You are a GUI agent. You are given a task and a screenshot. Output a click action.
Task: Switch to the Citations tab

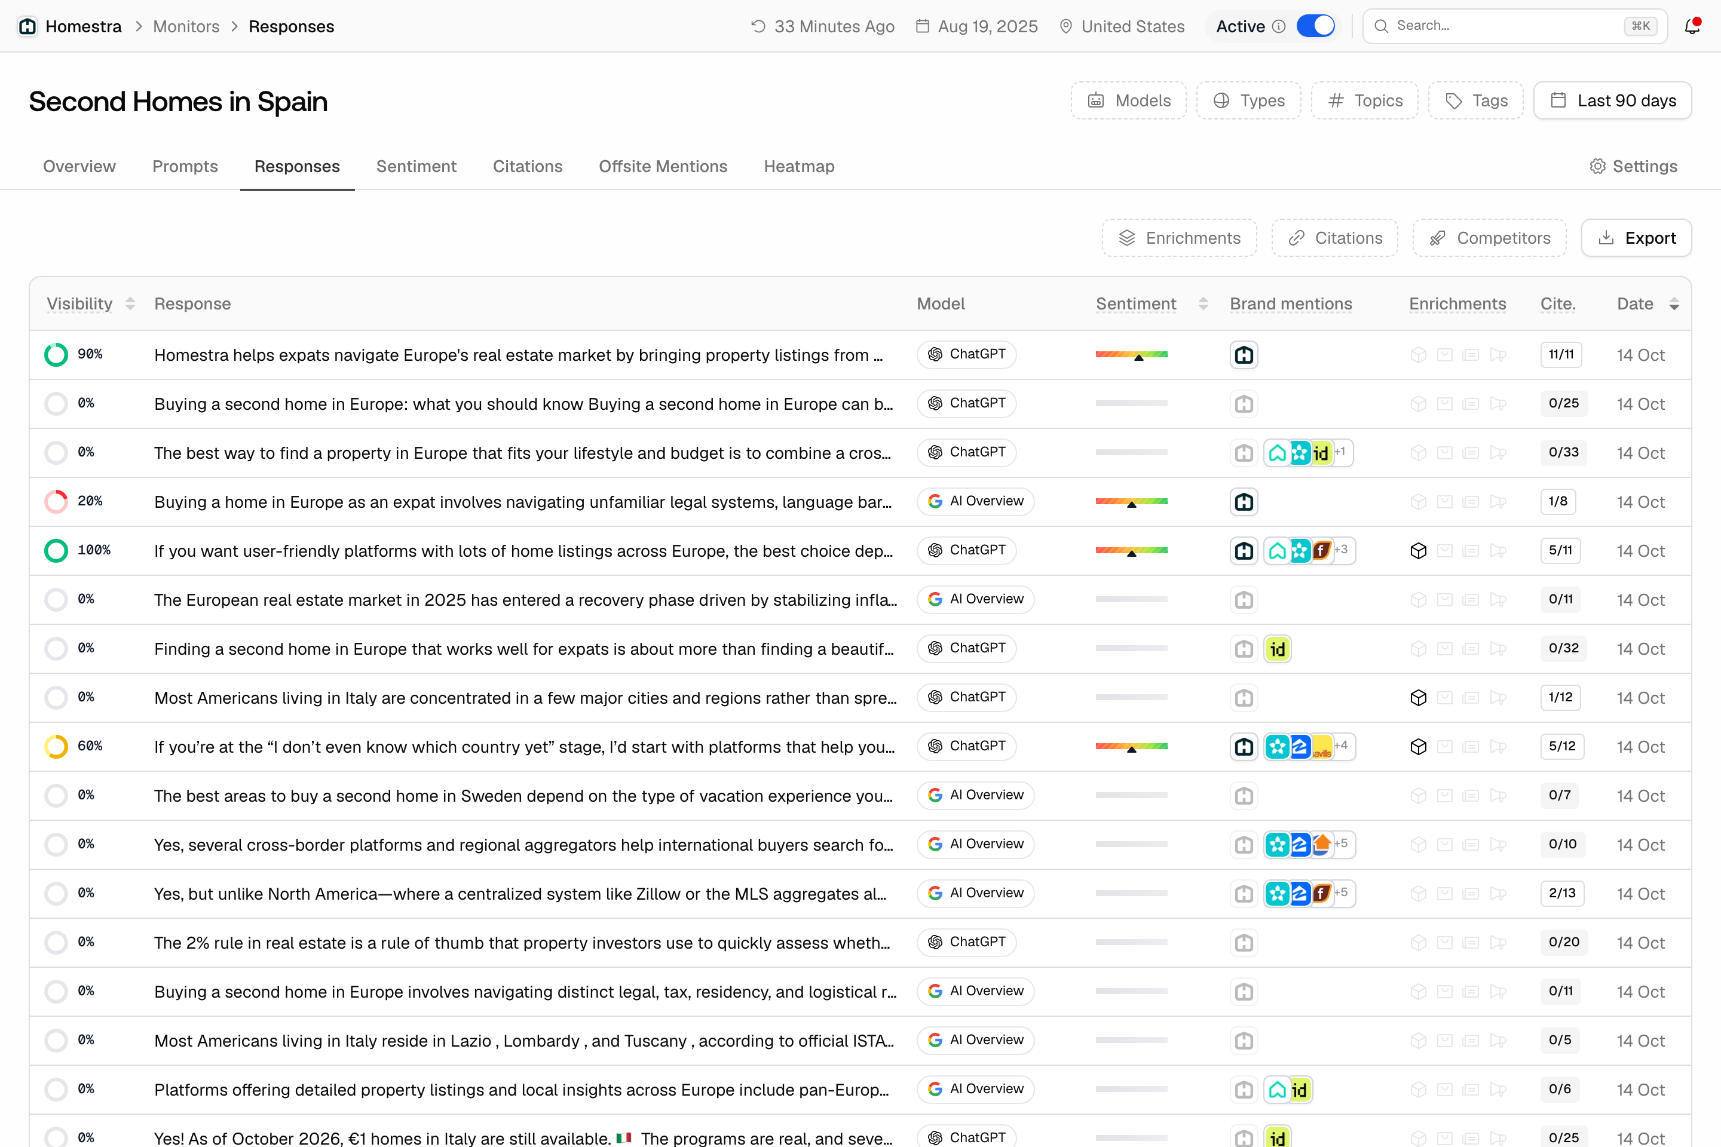click(528, 166)
